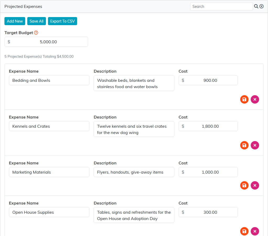The height and width of the screenshot is (236, 268).
Task: Focus the Search input field
Action: coord(222,7)
